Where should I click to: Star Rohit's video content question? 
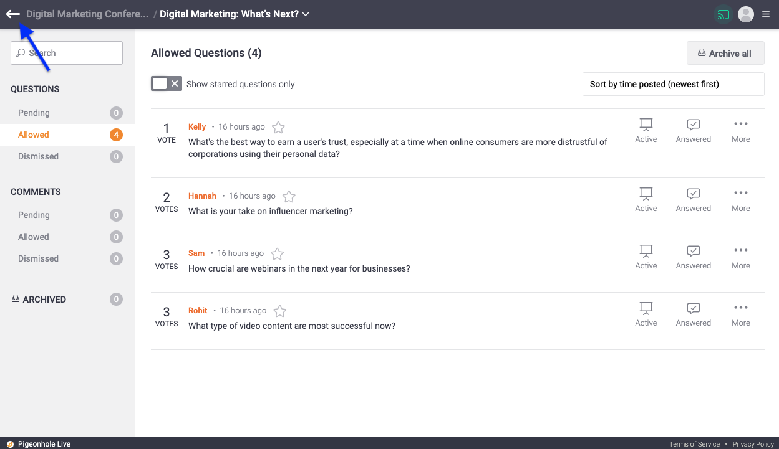coord(280,311)
